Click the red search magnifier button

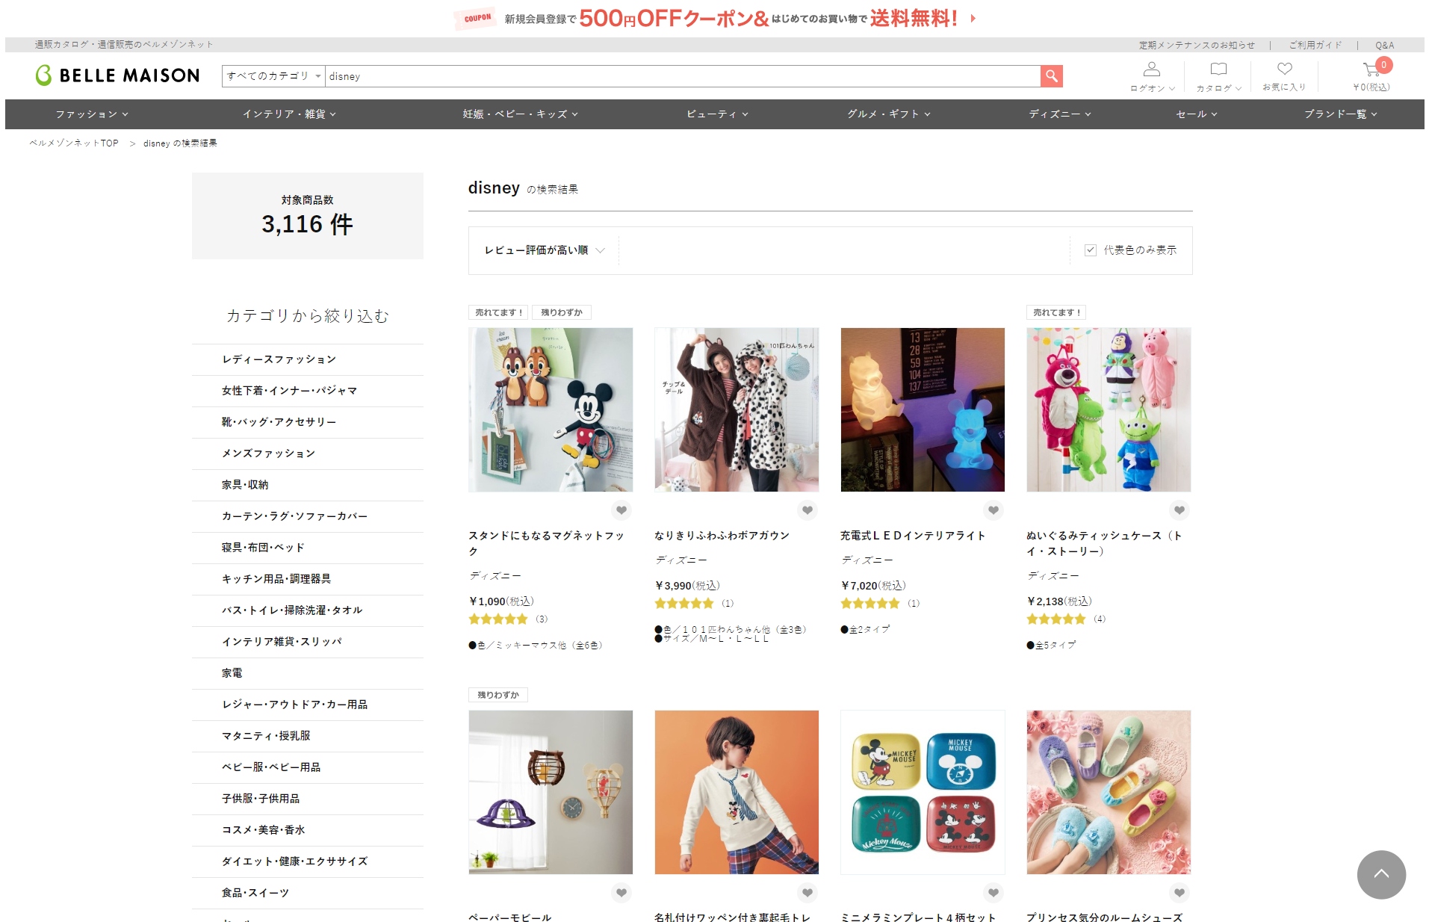point(1051,76)
